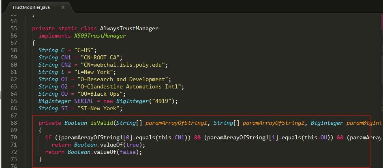Click the "O=Clandestine Automations Intl" string
Viewport: 383px width, 168px height.
tap(129, 87)
